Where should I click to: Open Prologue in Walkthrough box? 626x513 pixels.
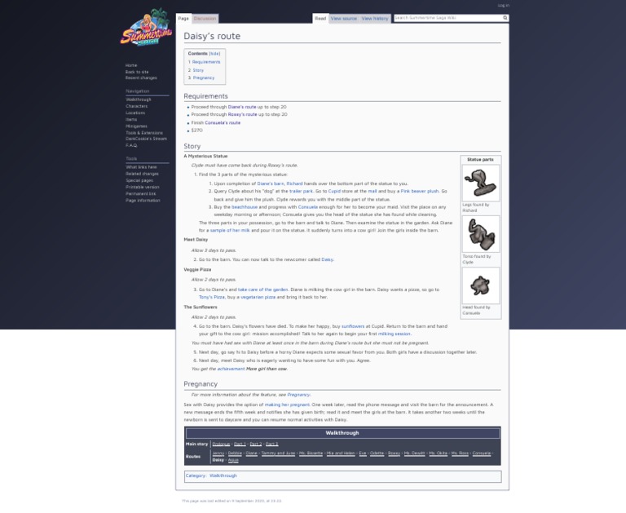221,444
